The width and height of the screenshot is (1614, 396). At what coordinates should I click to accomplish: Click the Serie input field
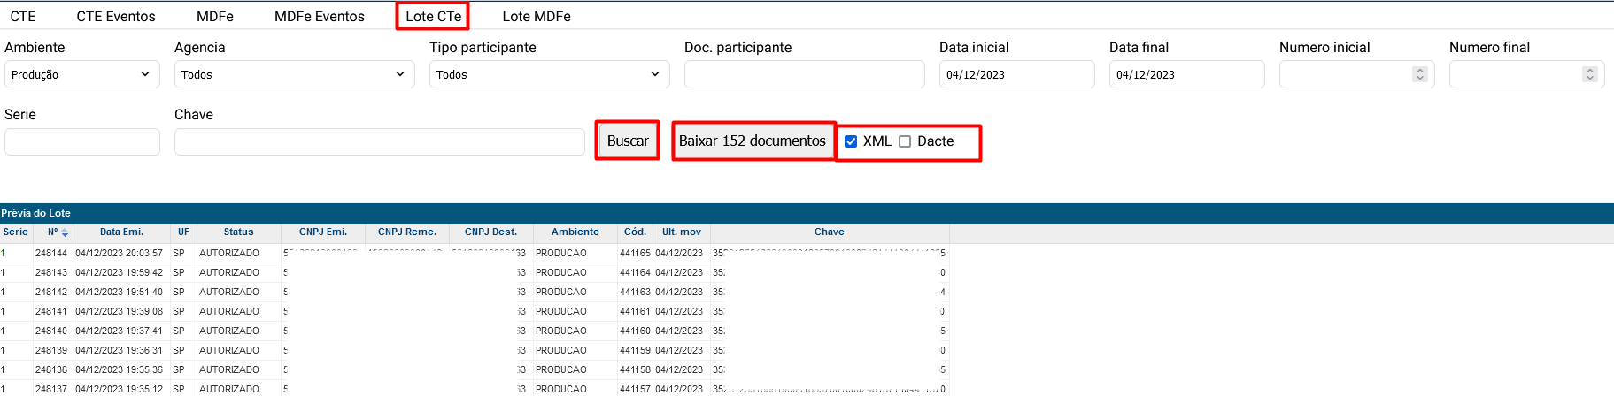tap(81, 142)
